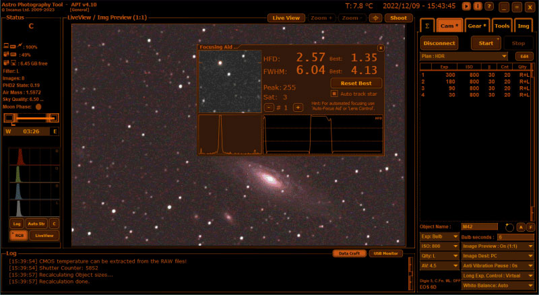Click the 'C' button beside Auto Str
This screenshot has width=539, height=295.
54,224
